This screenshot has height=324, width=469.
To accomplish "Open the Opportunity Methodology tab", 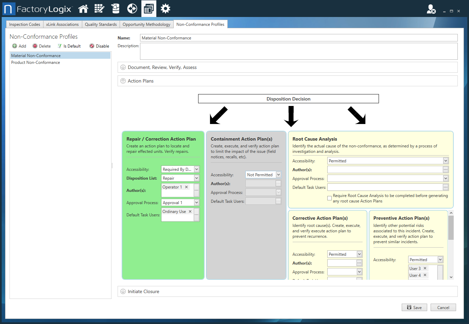I will (146, 24).
